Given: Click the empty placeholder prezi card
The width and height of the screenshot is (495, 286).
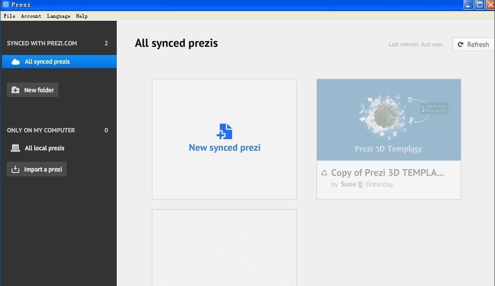Looking at the screenshot, I should click(224, 248).
